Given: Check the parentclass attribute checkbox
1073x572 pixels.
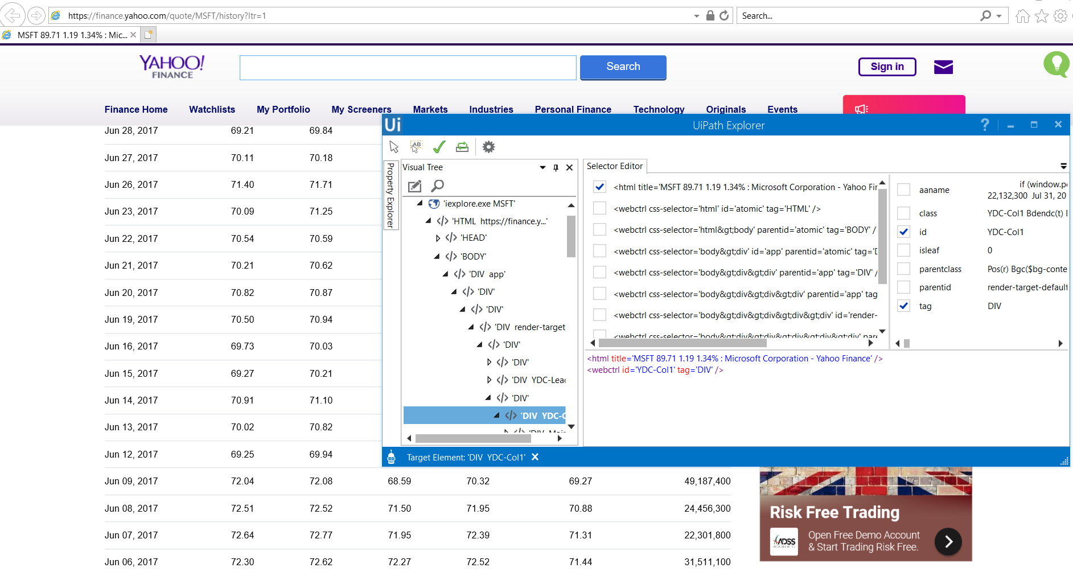Looking at the screenshot, I should pyautogui.click(x=903, y=269).
